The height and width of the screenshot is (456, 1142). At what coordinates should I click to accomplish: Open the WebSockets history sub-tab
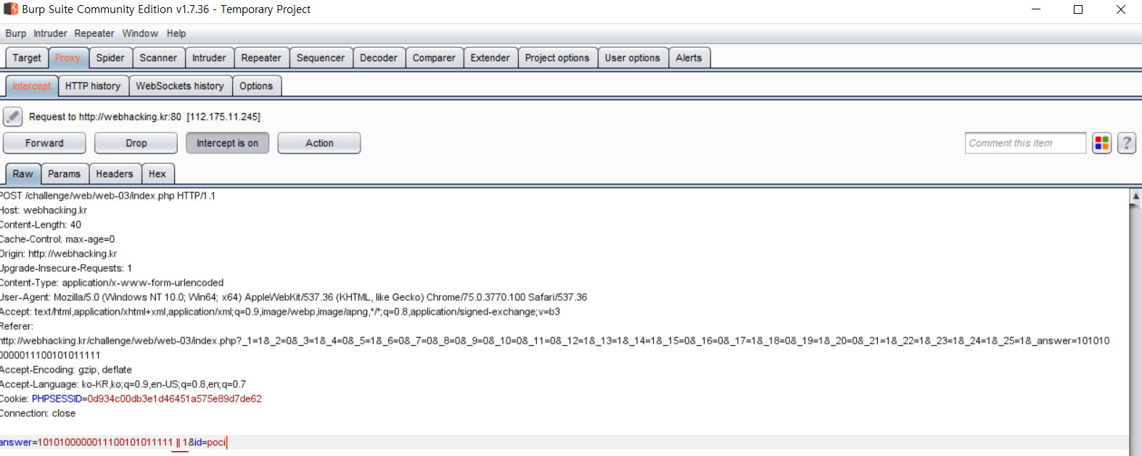point(180,86)
